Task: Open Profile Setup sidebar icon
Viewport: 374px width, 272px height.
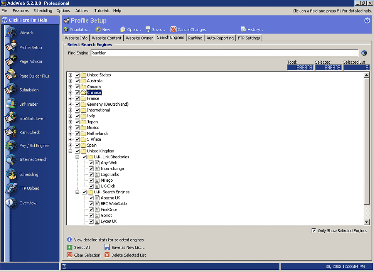Action: pos(11,47)
